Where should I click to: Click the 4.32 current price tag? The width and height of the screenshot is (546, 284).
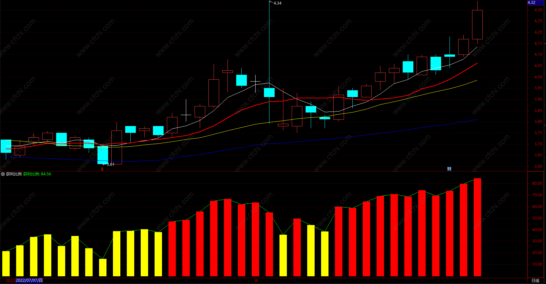click(536, 3)
